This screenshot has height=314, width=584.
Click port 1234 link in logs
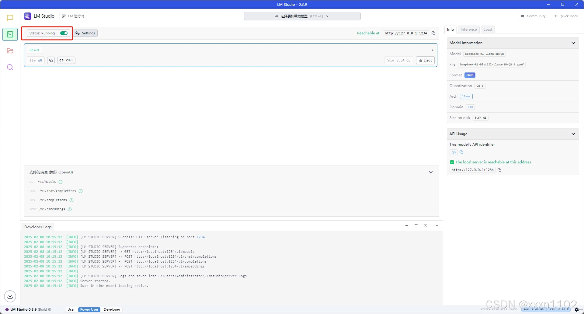[x=200, y=237]
